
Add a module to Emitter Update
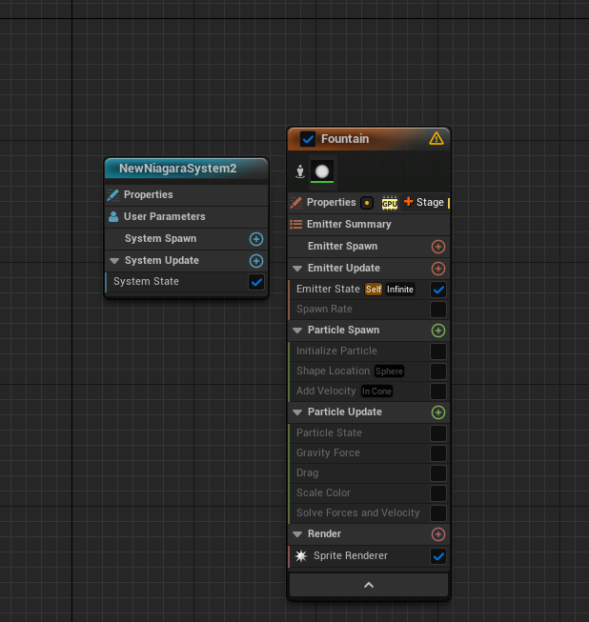point(438,269)
